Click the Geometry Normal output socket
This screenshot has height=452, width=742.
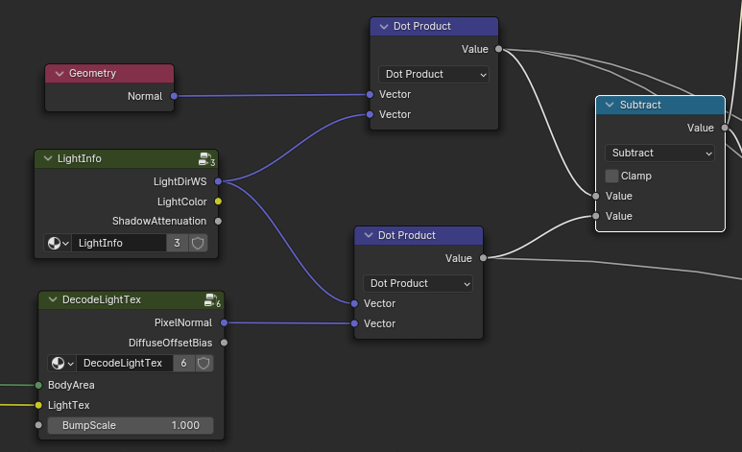pyautogui.click(x=174, y=96)
